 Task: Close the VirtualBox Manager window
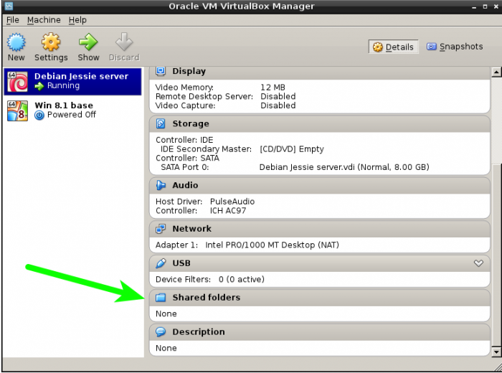point(496,6)
